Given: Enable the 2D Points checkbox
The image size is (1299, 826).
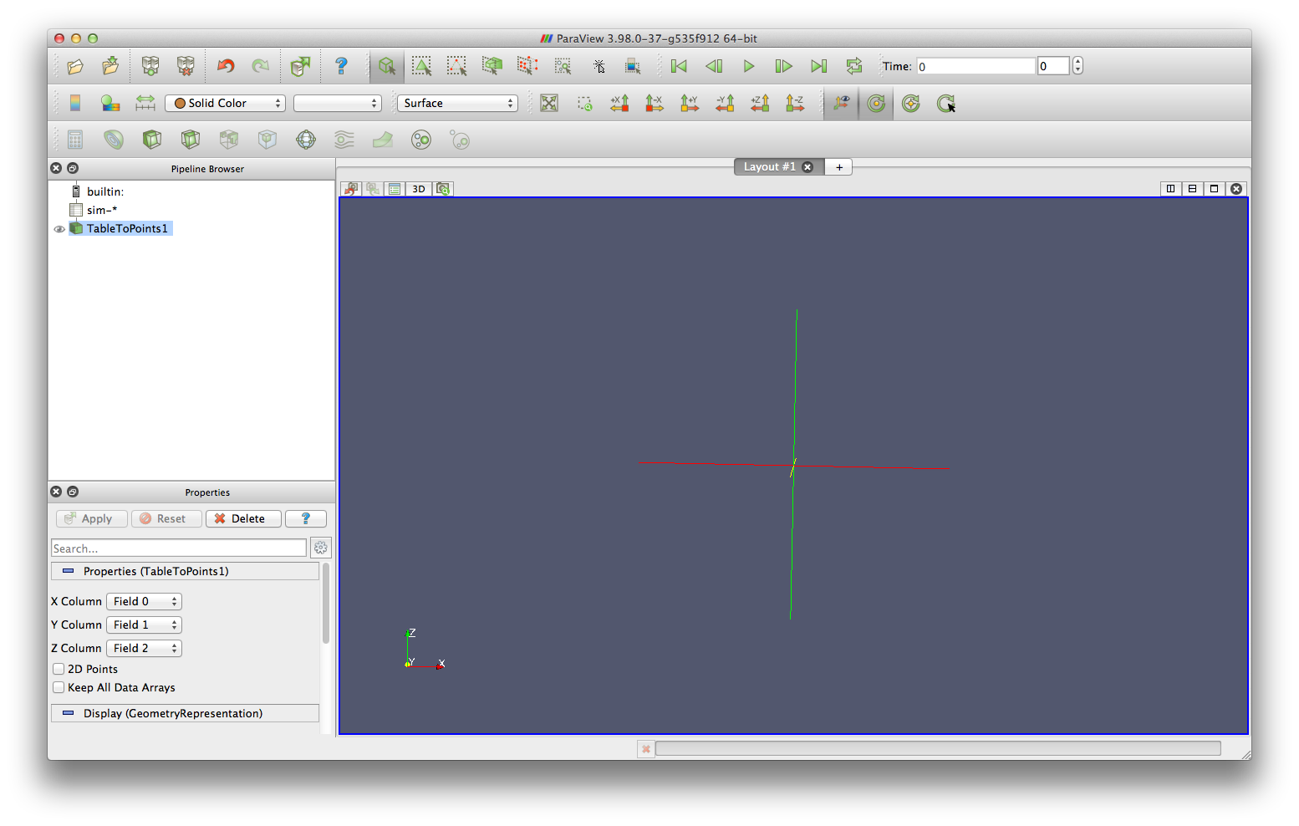Looking at the screenshot, I should (59, 669).
